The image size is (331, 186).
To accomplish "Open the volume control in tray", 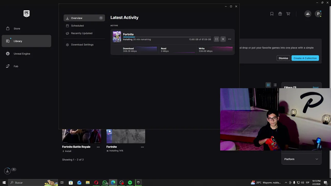I will pyautogui.click(x=303, y=183).
